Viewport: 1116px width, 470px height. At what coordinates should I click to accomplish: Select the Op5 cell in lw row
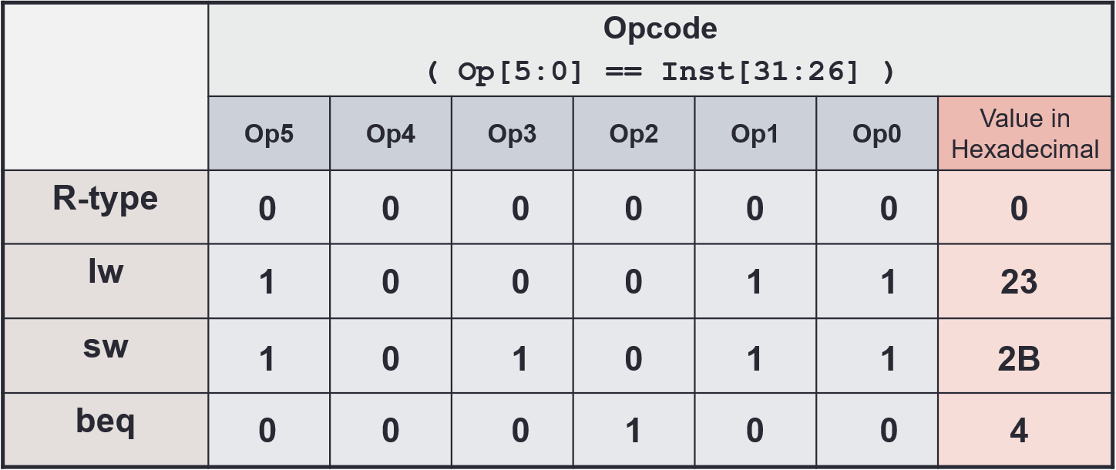click(x=267, y=282)
